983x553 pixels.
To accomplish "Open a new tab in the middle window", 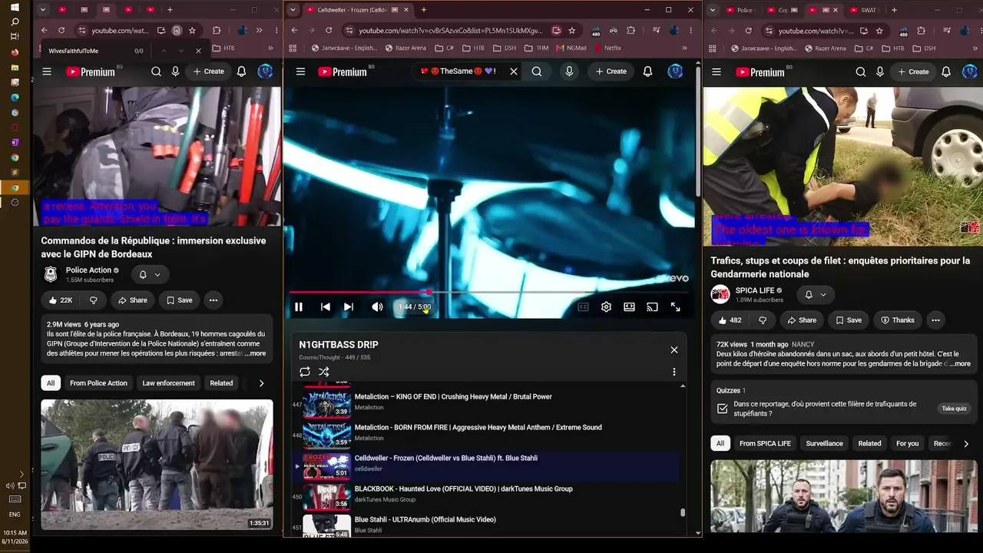I will (423, 10).
